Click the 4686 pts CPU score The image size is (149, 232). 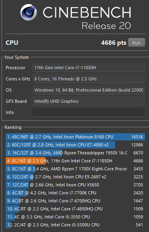pos(114,43)
